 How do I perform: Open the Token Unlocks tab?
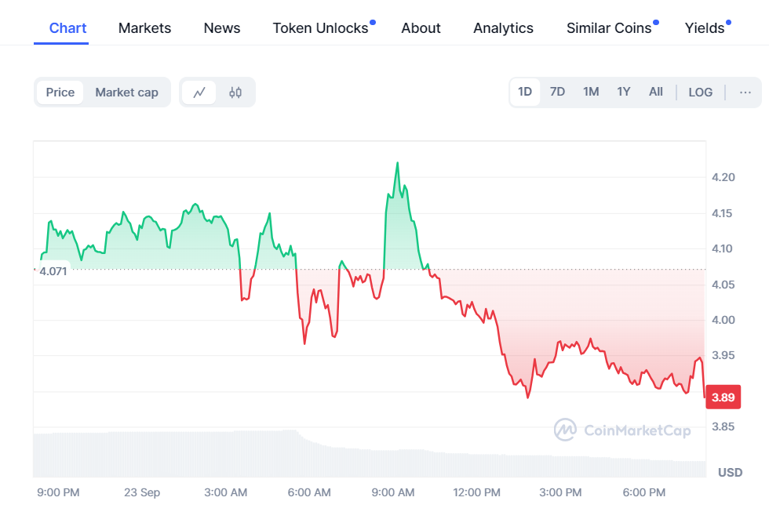point(320,28)
